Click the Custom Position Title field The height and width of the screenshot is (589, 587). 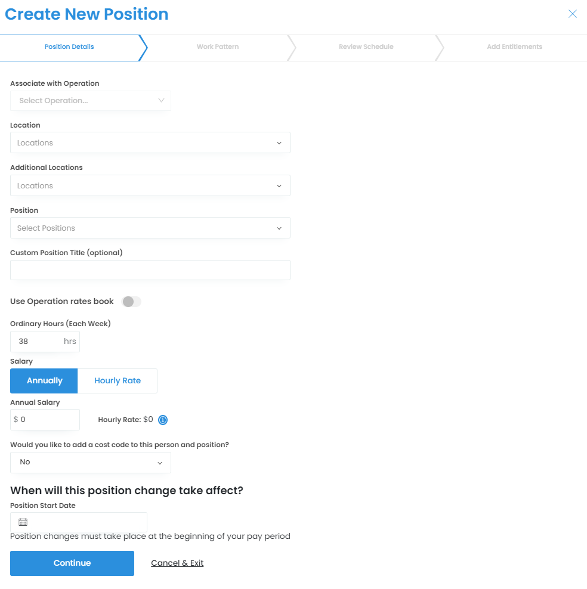[150, 270]
